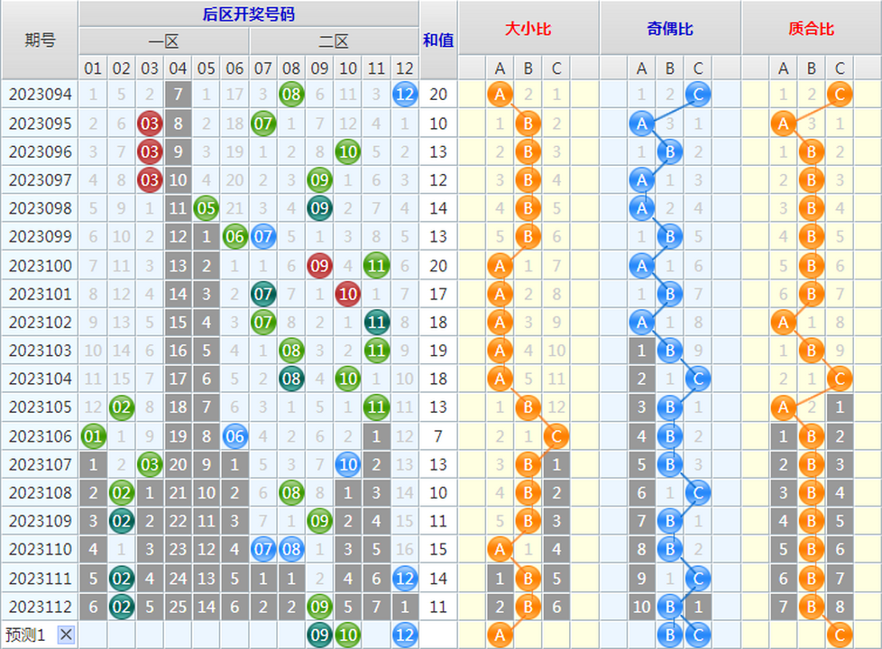Select the blue 奇偶比 C ball in row 2023104
The height and width of the screenshot is (649, 882).
coord(698,379)
